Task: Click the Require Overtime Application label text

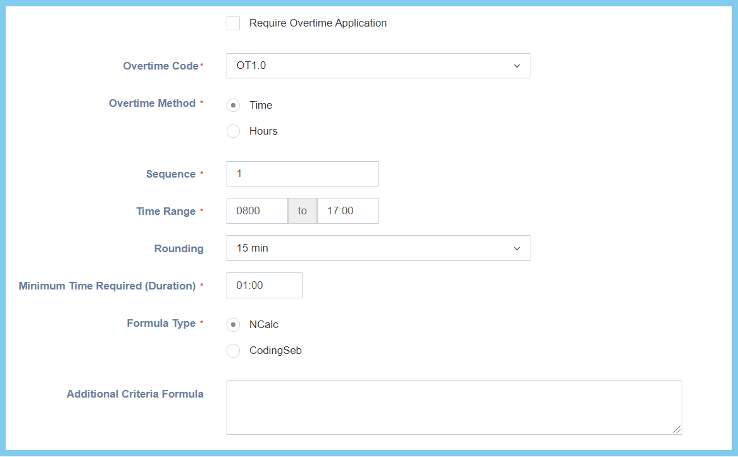Action: pos(318,23)
